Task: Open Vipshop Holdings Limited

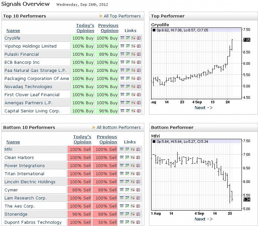Action: pyautogui.click(x=30, y=46)
